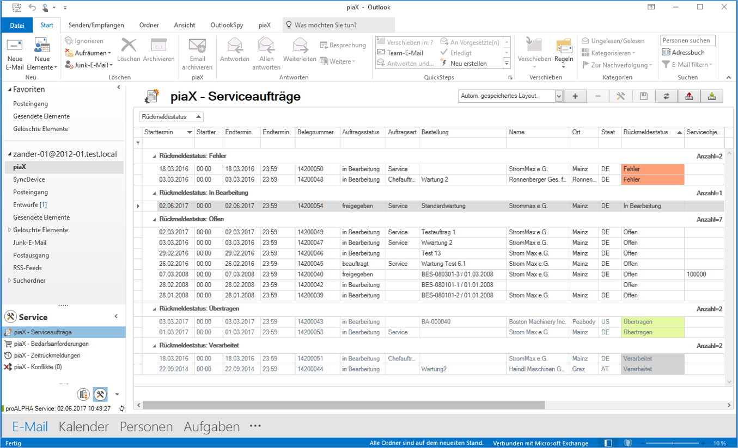Expand the Suchordner folder
Viewport: 738px width, 448px height.
tap(9, 281)
